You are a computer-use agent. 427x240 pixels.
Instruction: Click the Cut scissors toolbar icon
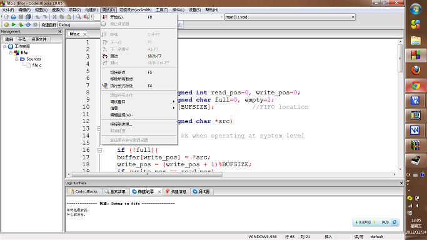coord(54,17)
